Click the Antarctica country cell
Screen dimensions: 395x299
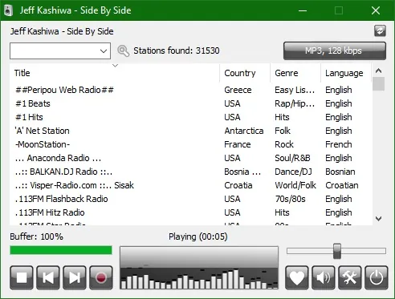(244, 131)
